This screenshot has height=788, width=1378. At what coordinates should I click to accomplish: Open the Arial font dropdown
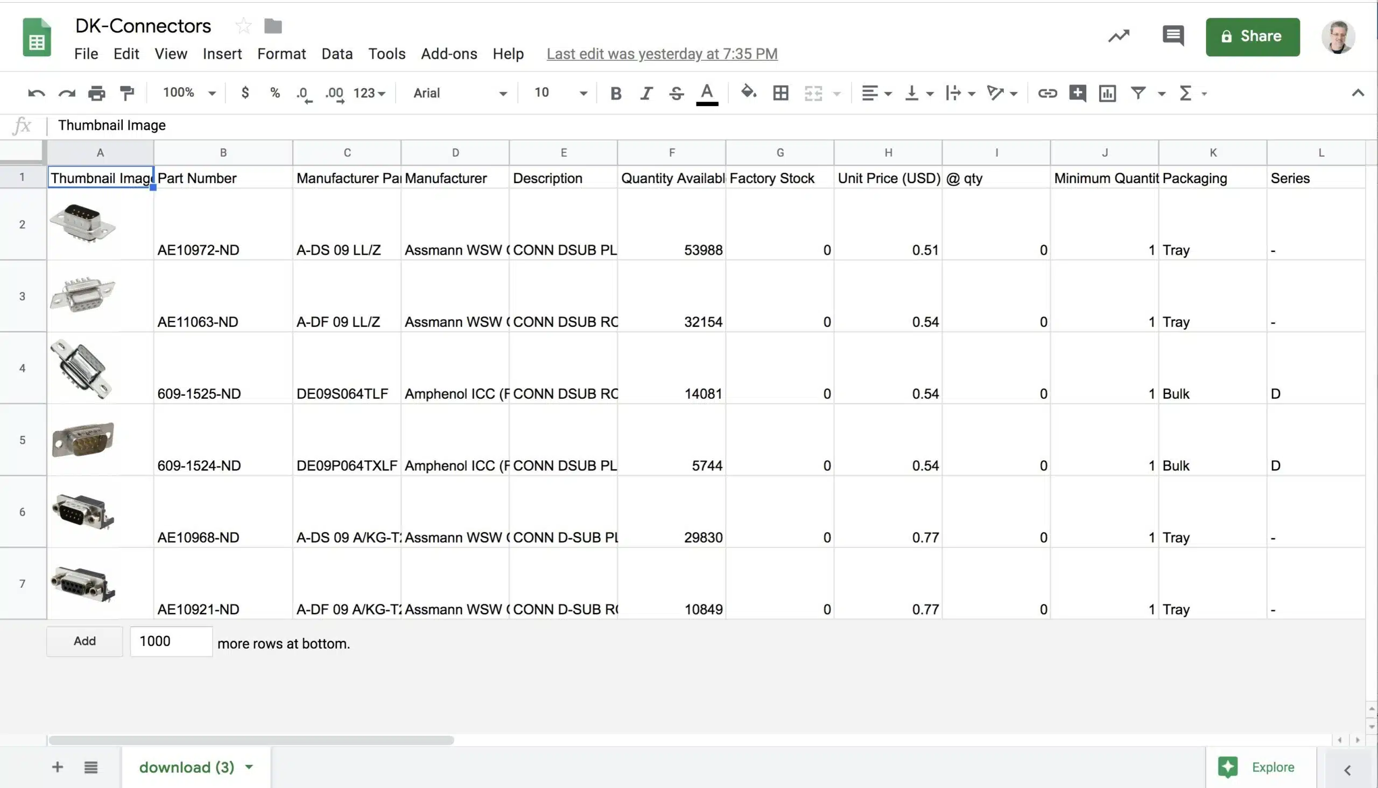[x=460, y=93]
